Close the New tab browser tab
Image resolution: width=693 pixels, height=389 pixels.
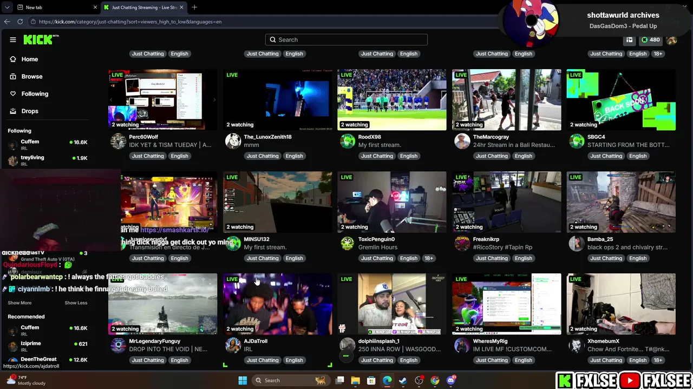click(x=95, y=7)
